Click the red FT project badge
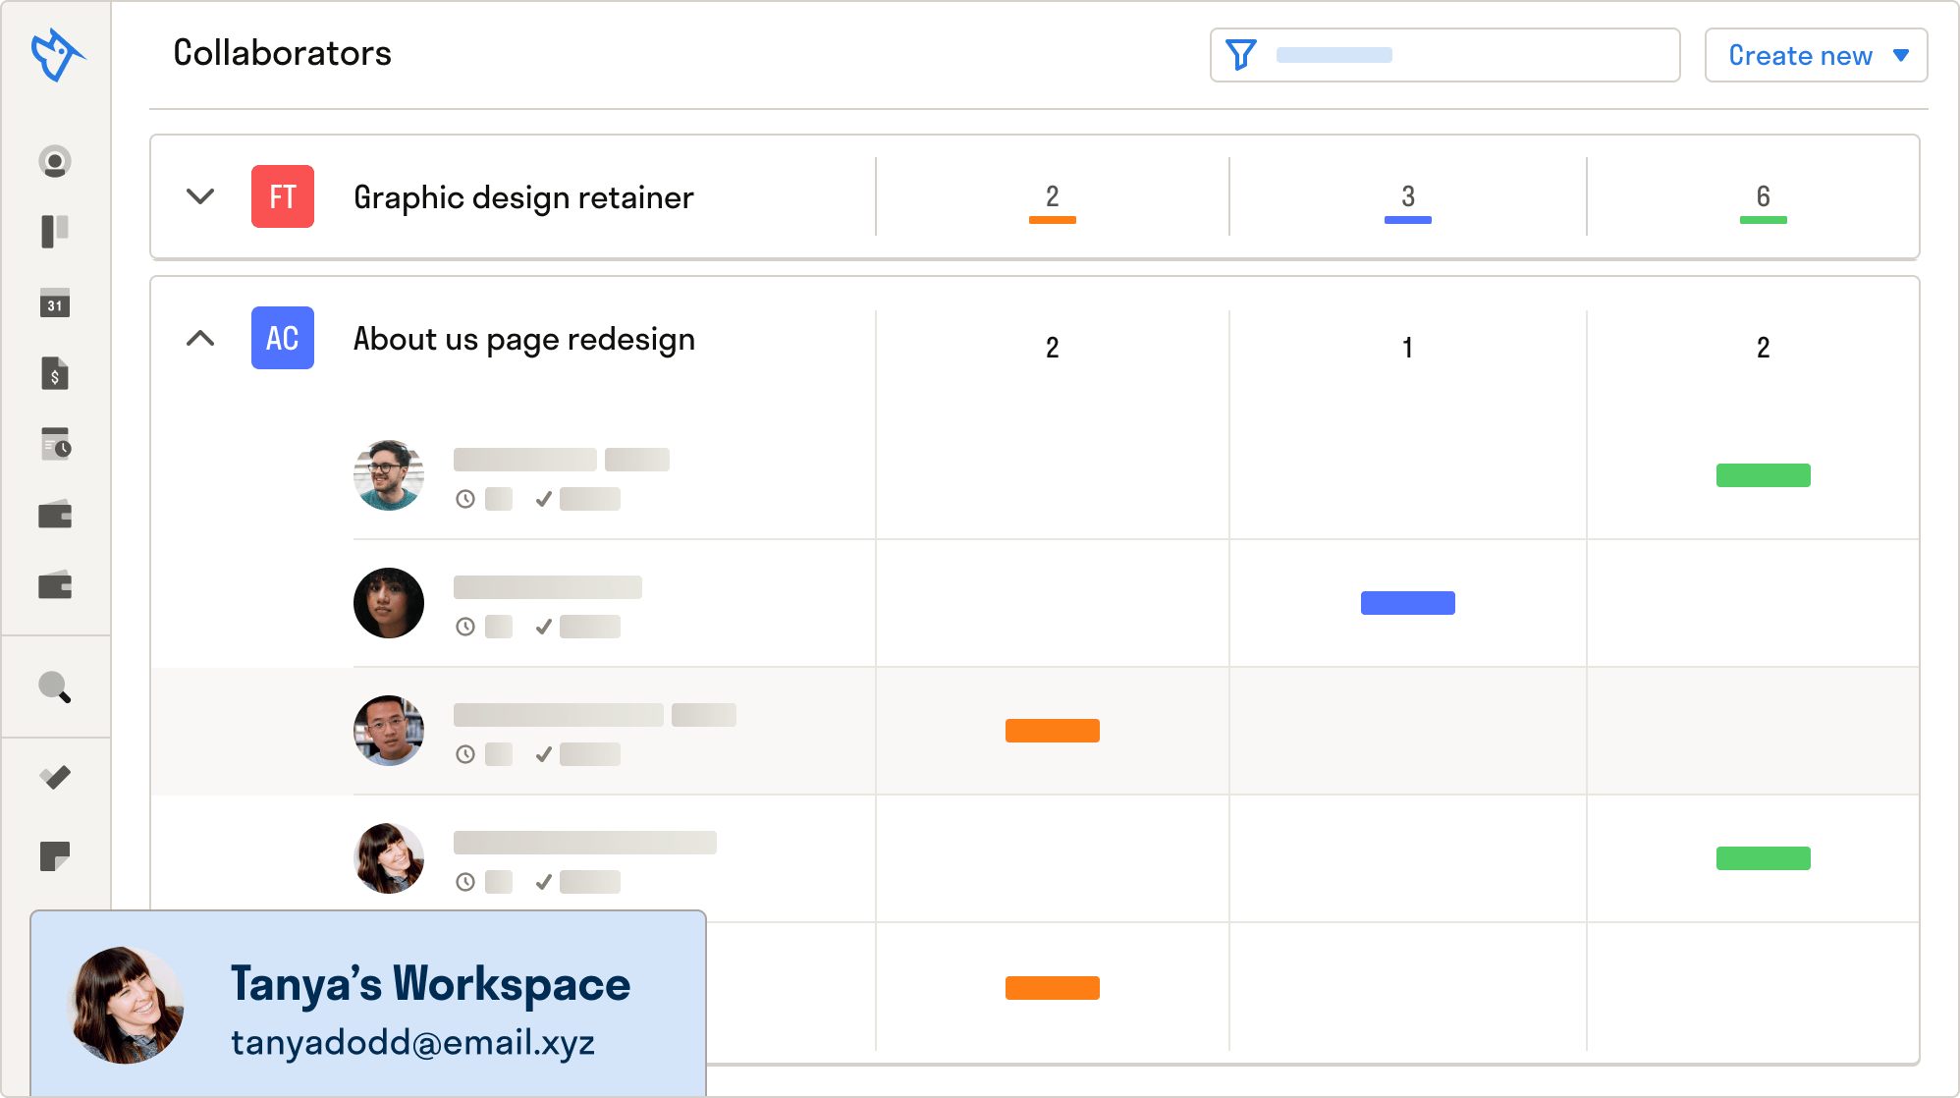Screen dimensions: 1960x1098 pyautogui.click(x=283, y=196)
